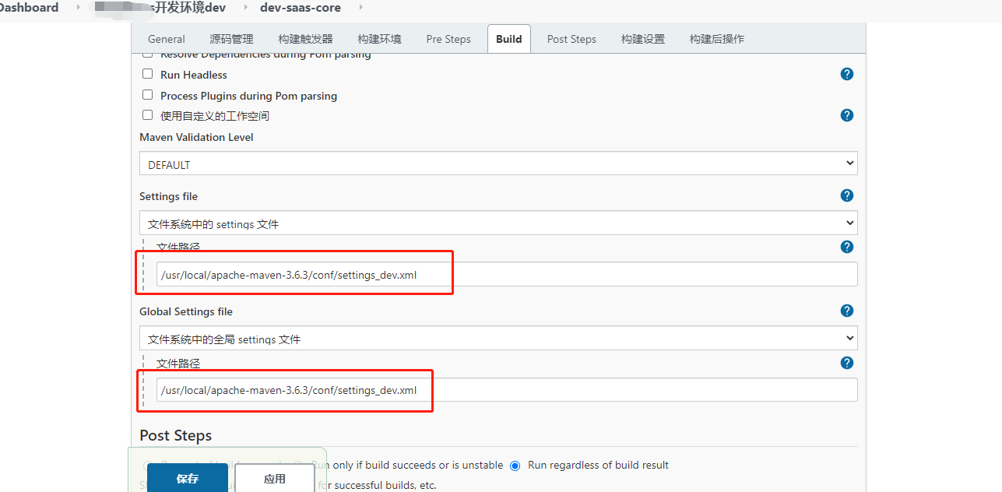
Task: Enable Process Plugins during Pom parsing
Action: [x=147, y=95]
